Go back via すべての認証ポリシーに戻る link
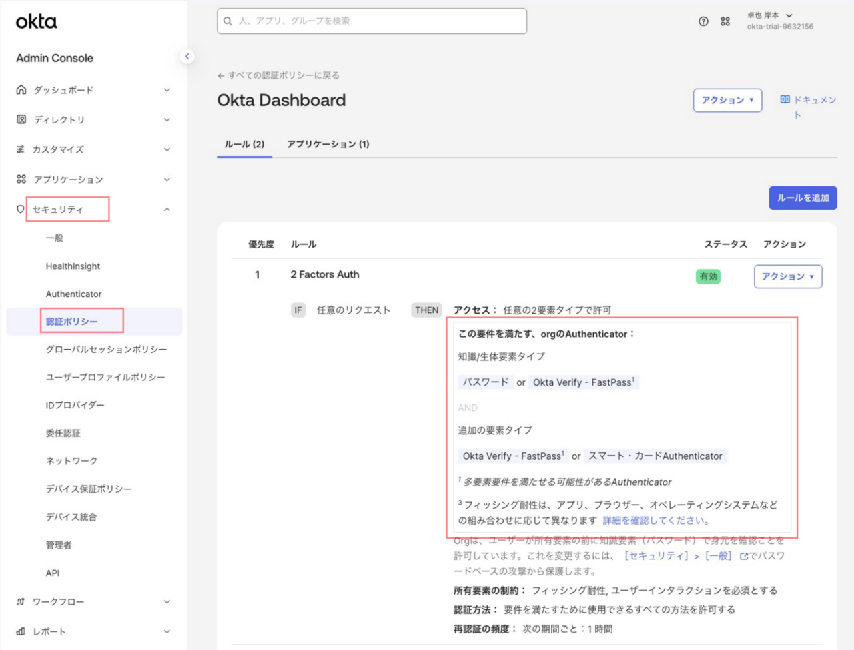 click(x=278, y=75)
